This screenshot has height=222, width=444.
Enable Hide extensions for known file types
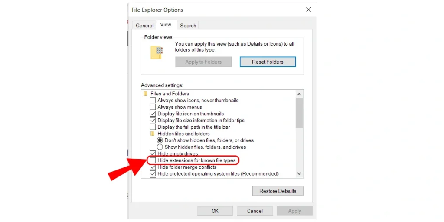pyautogui.click(x=153, y=160)
